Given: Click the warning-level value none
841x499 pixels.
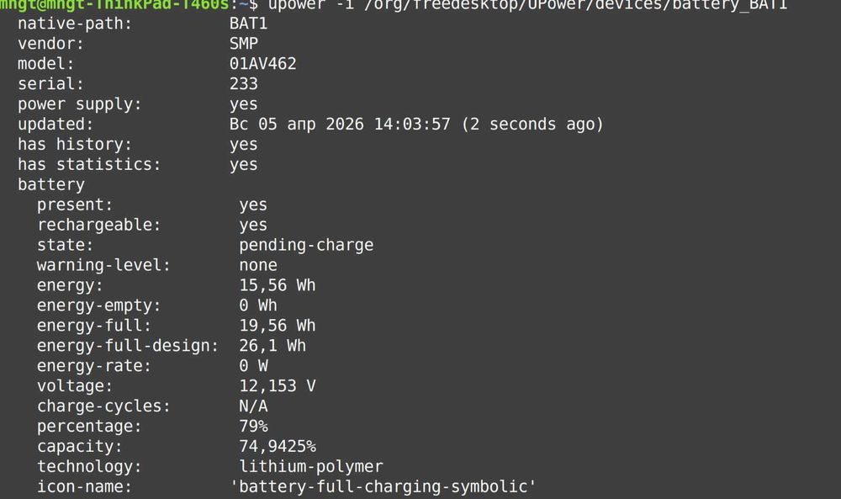Looking at the screenshot, I should pos(258,266).
